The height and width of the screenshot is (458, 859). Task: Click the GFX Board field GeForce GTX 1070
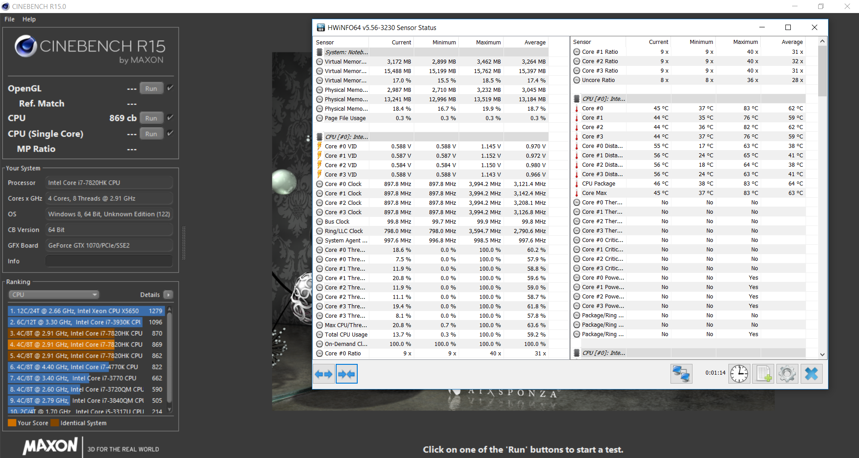point(109,246)
